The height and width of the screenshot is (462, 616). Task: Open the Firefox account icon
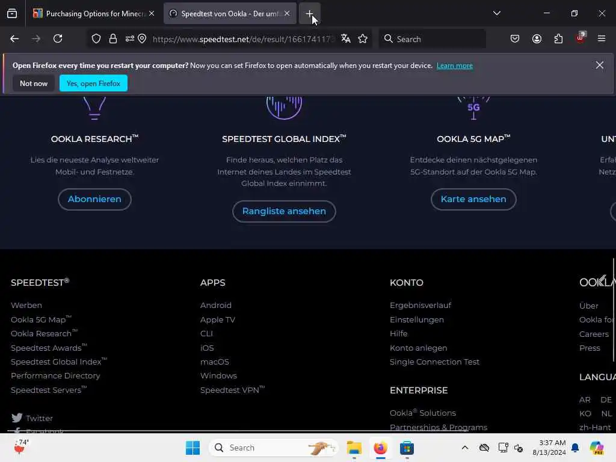point(537,38)
